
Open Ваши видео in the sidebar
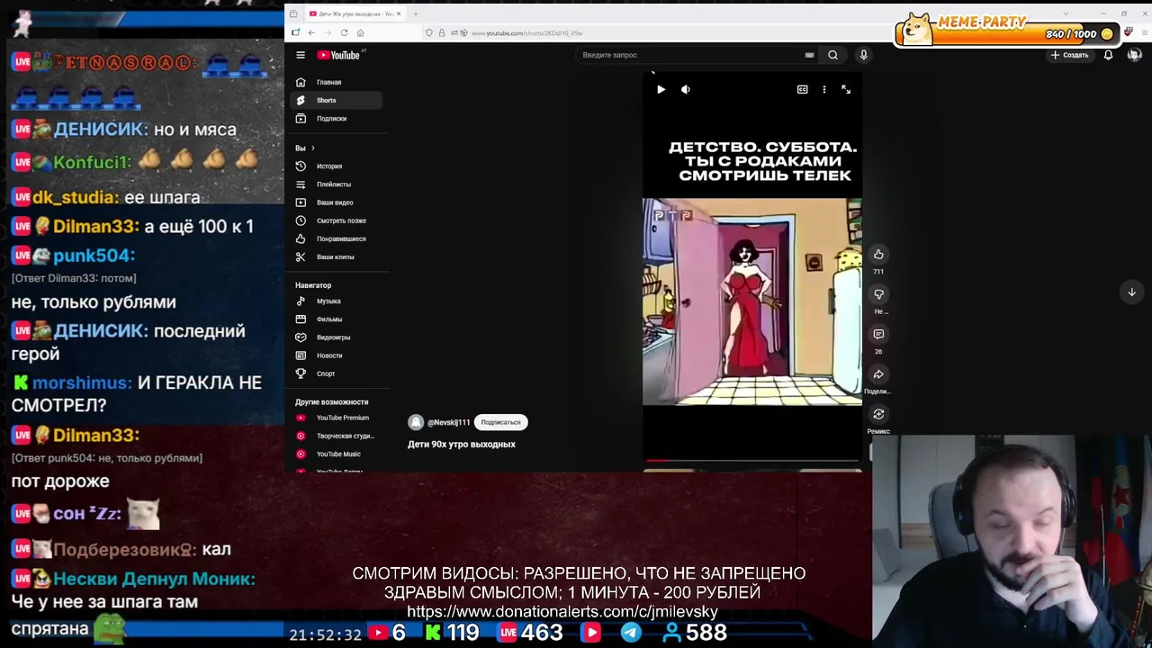click(337, 202)
